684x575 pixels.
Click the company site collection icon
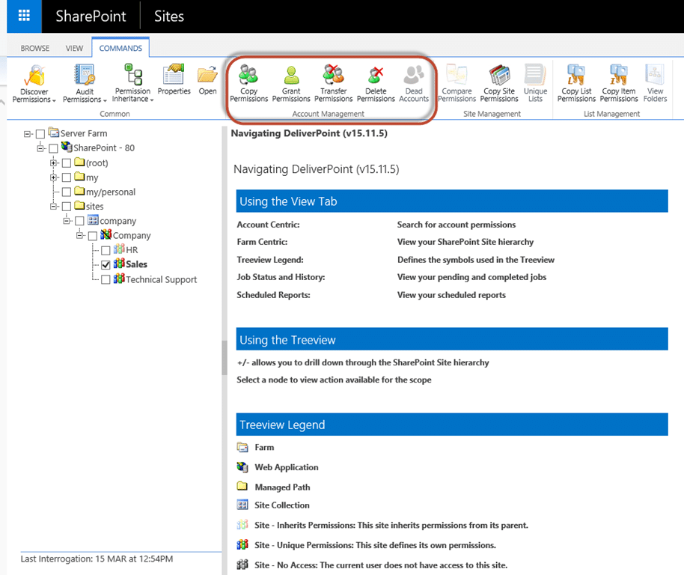(93, 219)
